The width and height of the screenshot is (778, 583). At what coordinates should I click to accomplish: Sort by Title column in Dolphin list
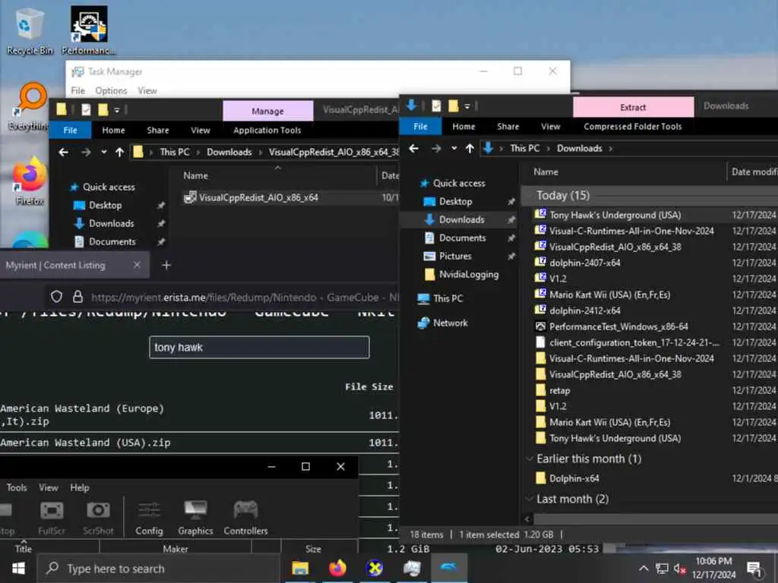(24, 548)
